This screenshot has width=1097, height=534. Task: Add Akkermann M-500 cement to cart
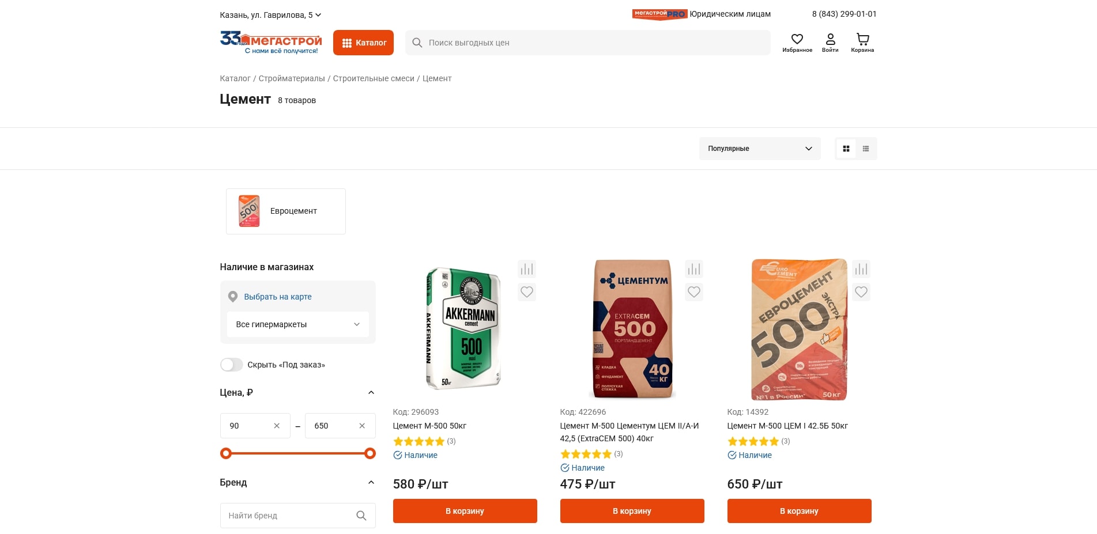pos(465,511)
